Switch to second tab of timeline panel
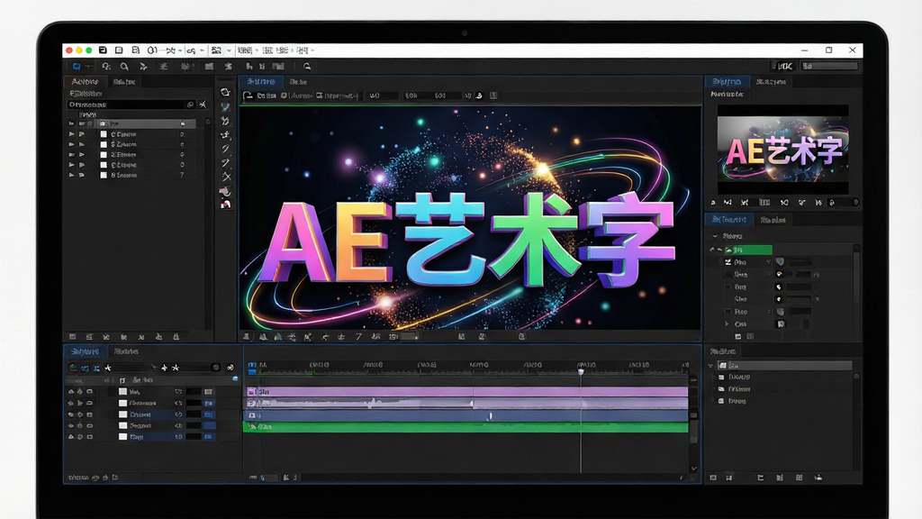Screen dimensions: 922x519 [x=126, y=351]
